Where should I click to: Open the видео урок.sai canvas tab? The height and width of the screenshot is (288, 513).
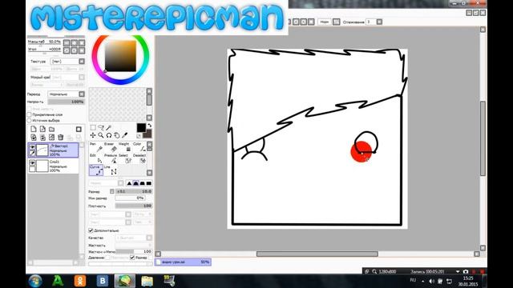click(x=183, y=262)
